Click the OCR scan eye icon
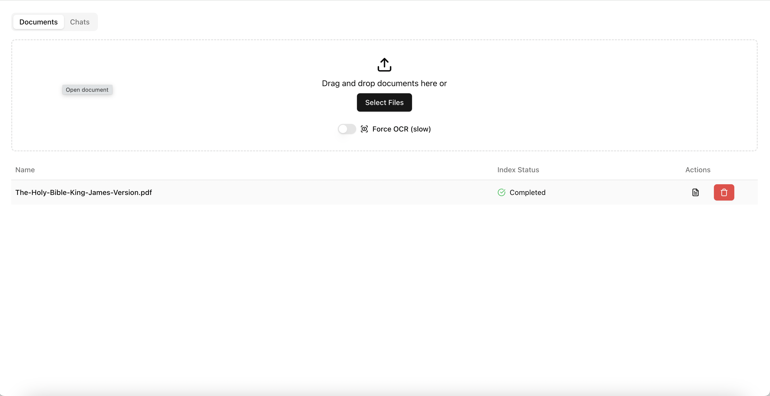Image resolution: width=770 pixels, height=396 pixels. tap(364, 129)
